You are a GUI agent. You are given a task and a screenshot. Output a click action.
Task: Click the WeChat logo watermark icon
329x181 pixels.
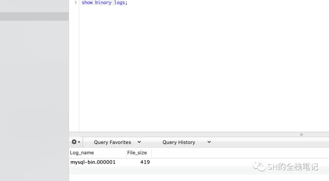pos(260,166)
